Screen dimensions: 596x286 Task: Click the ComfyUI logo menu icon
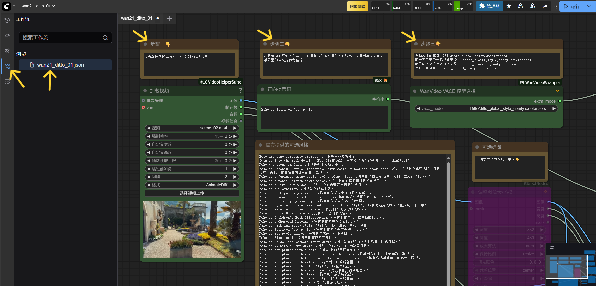[x=6, y=6]
